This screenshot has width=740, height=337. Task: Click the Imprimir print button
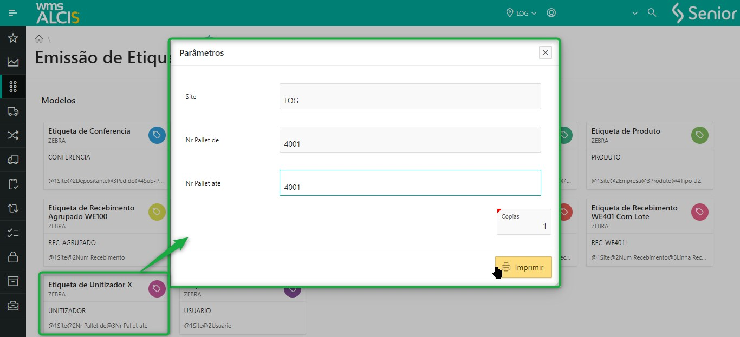click(523, 267)
